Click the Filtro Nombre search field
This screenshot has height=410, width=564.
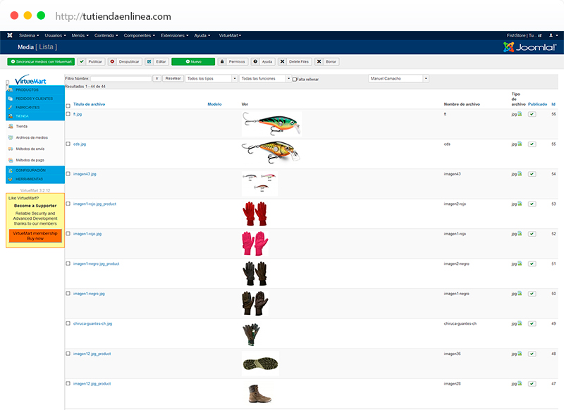(121, 78)
